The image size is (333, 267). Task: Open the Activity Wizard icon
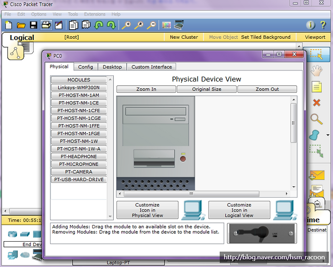[59, 25]
